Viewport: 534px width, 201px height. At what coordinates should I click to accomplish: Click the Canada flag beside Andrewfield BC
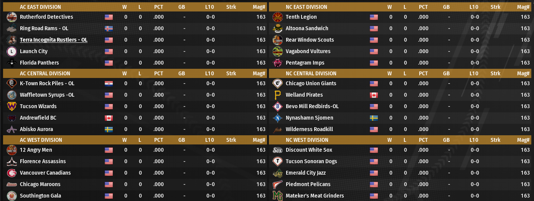(109, 118)
